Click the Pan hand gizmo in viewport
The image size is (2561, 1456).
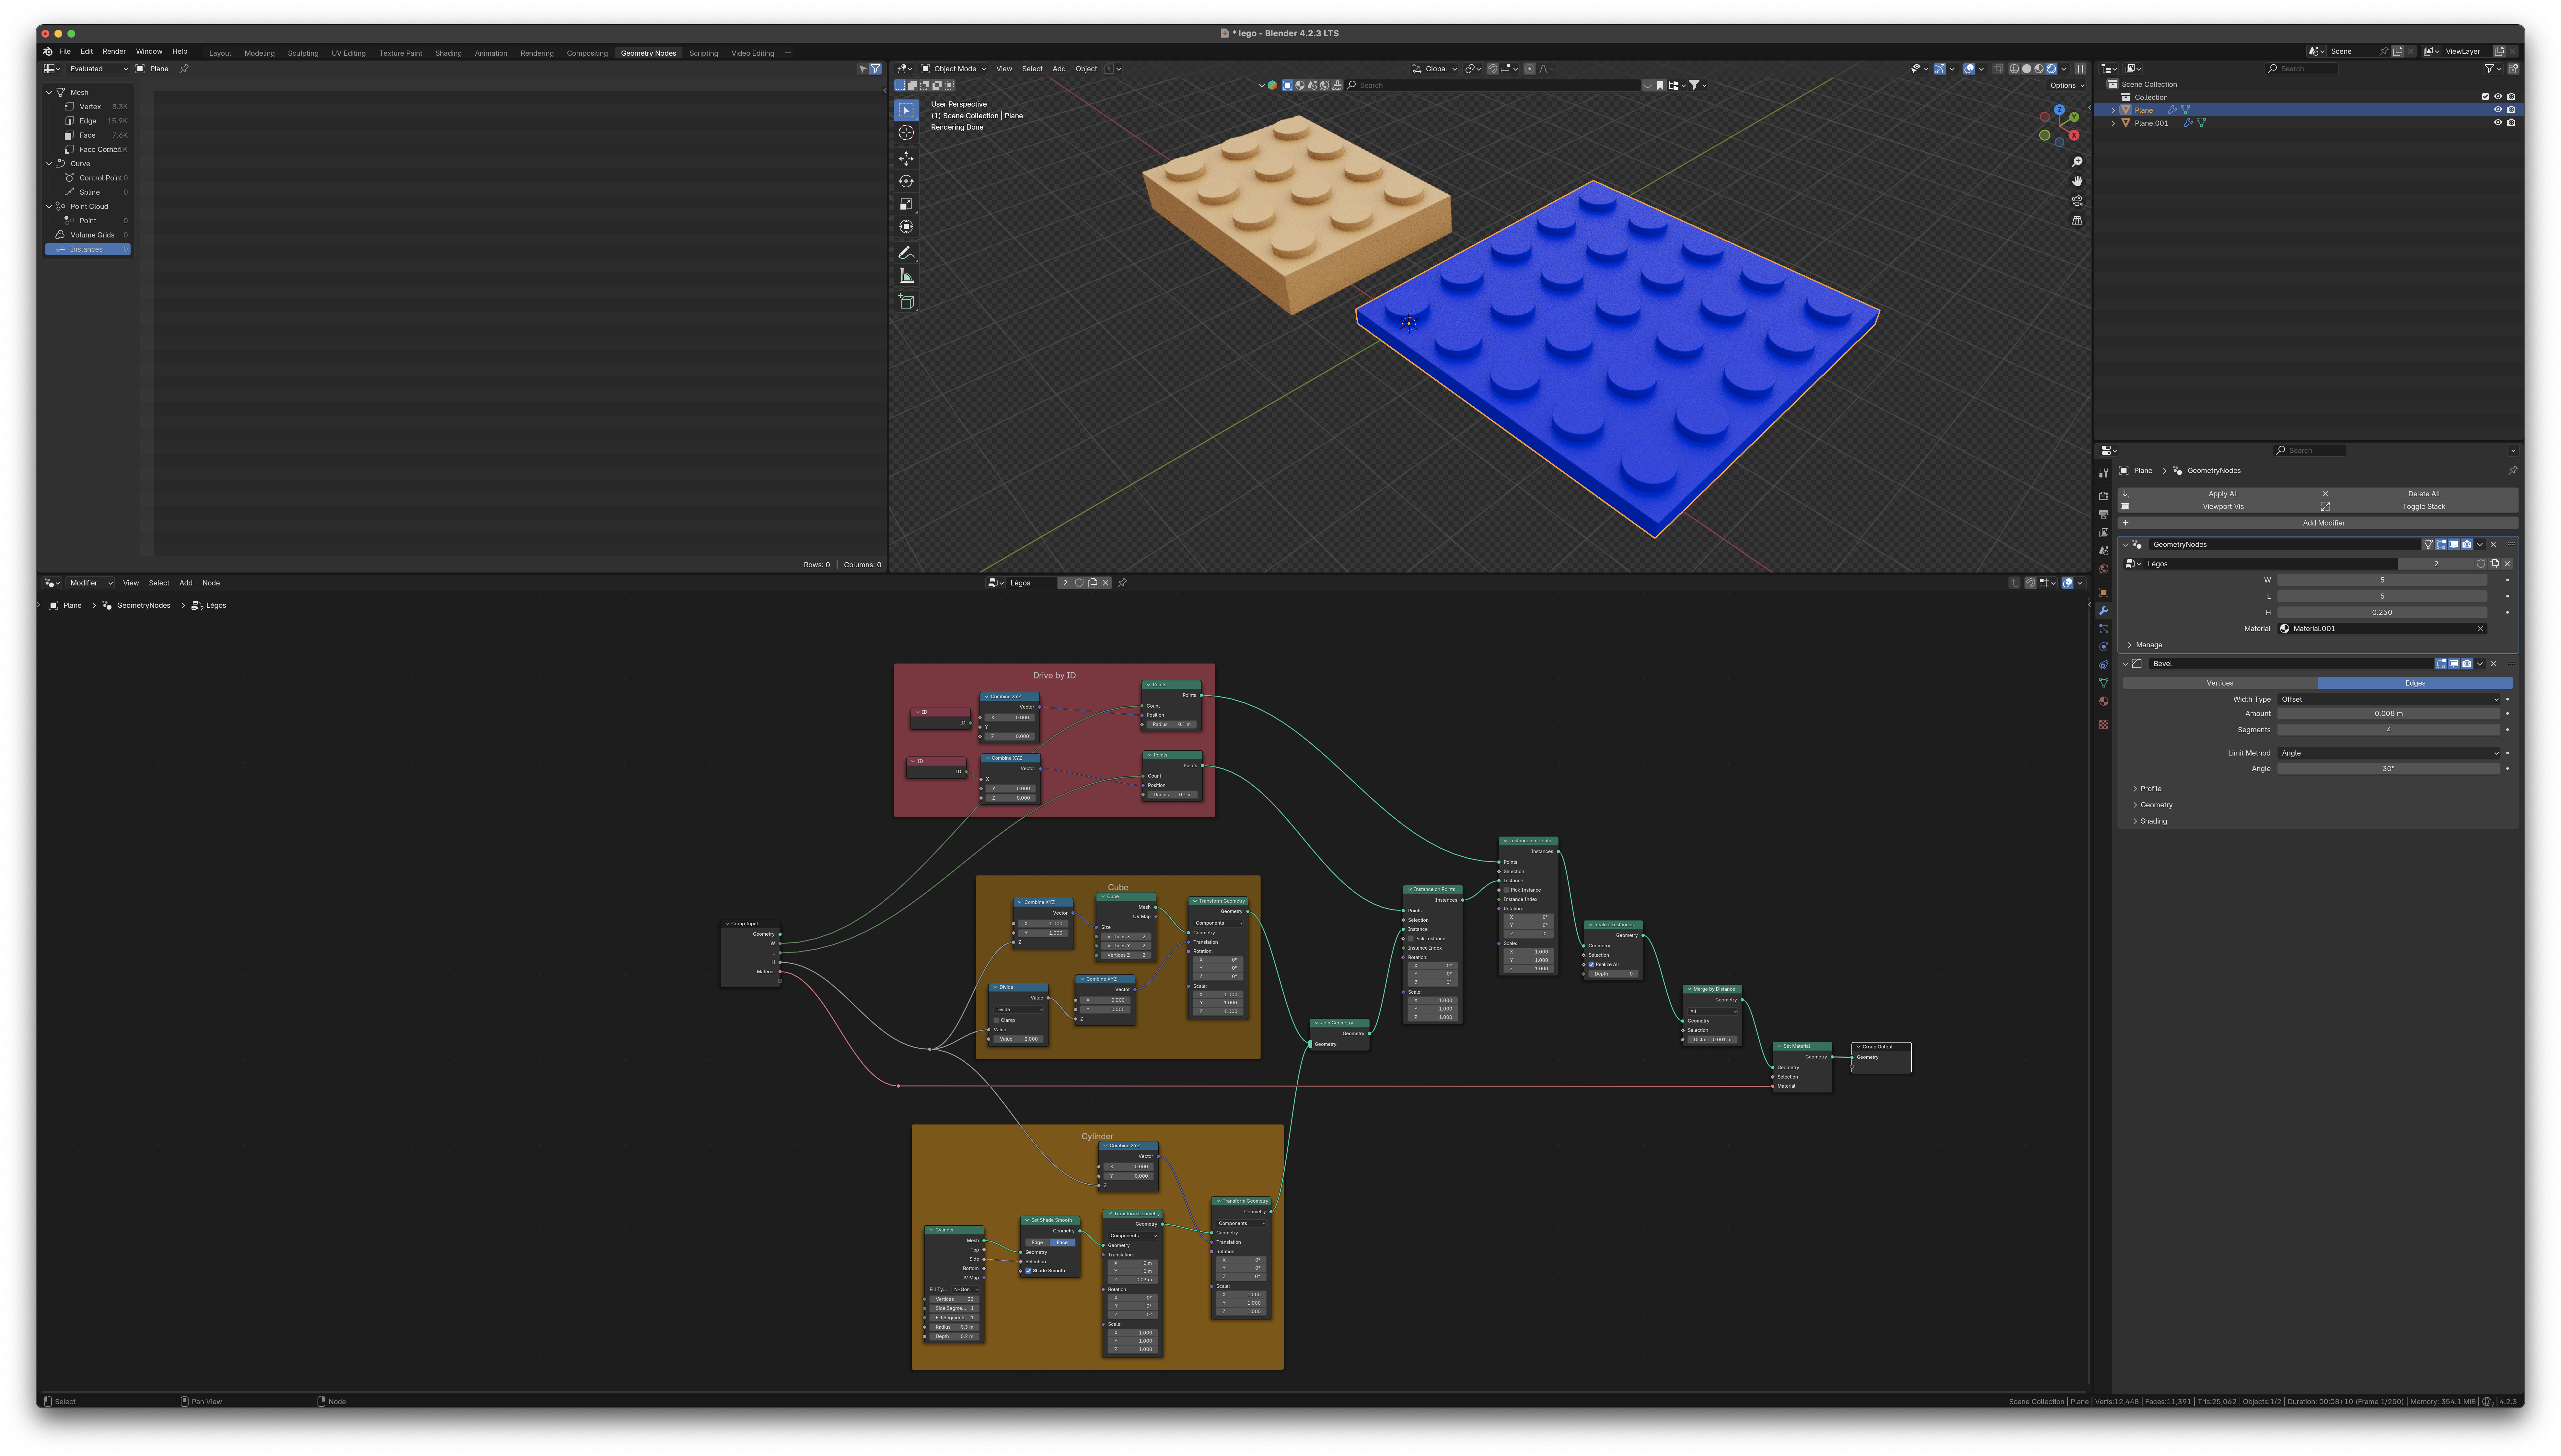pyautogui.click(x=2077, y=181)
